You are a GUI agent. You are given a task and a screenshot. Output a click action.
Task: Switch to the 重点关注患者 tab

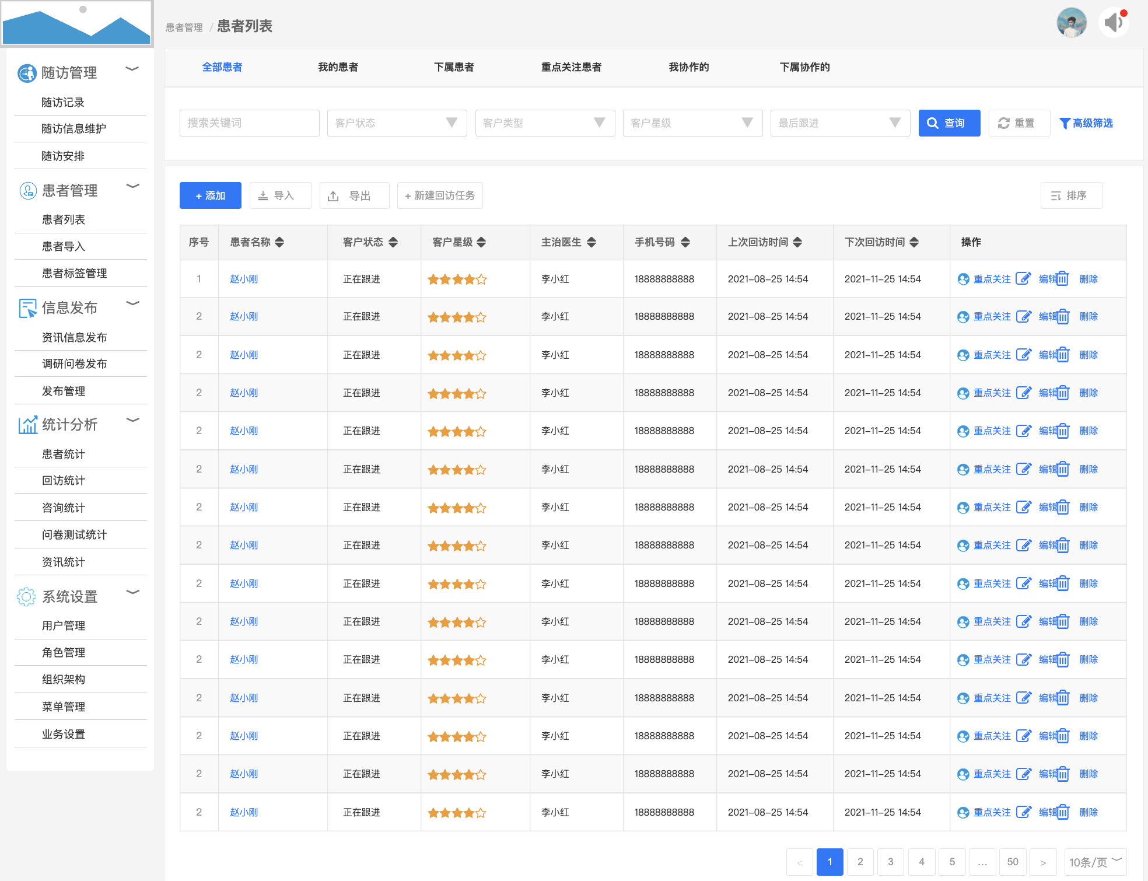pos(572,67)
